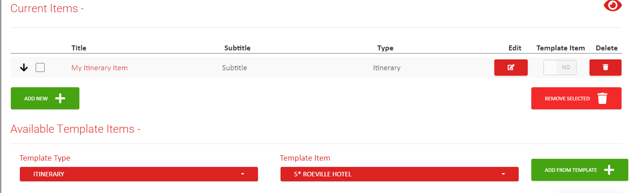Move item down with the arrow icon
The width and height of the screenshot is (631, 193).
24,68
